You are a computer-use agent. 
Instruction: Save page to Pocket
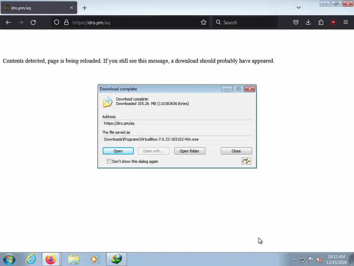pyautogui.click(x=296, y=22)
